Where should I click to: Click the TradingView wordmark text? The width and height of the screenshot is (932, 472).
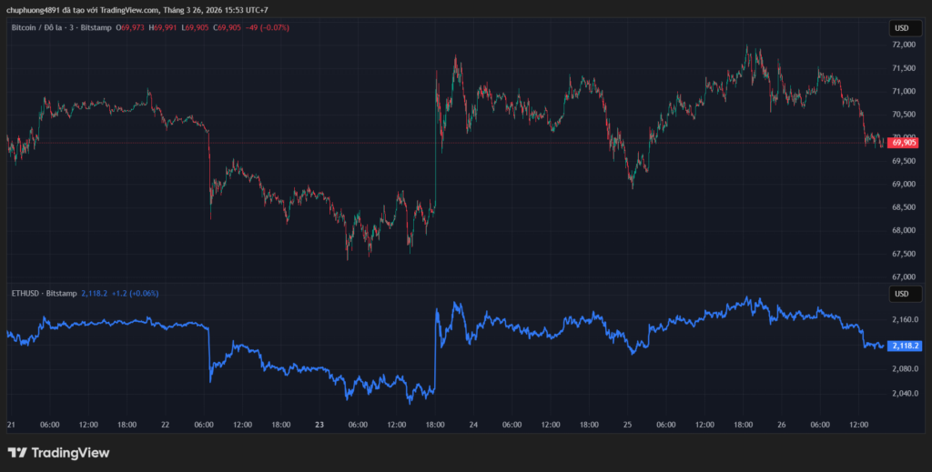(x=70, y=452)
